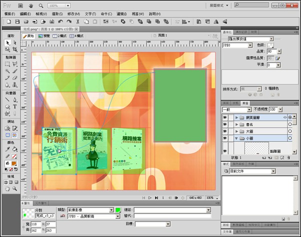This screenshot has width=301, height=237.
Task: Expand the 書名 layer folder
Action: tap(236, 124)
